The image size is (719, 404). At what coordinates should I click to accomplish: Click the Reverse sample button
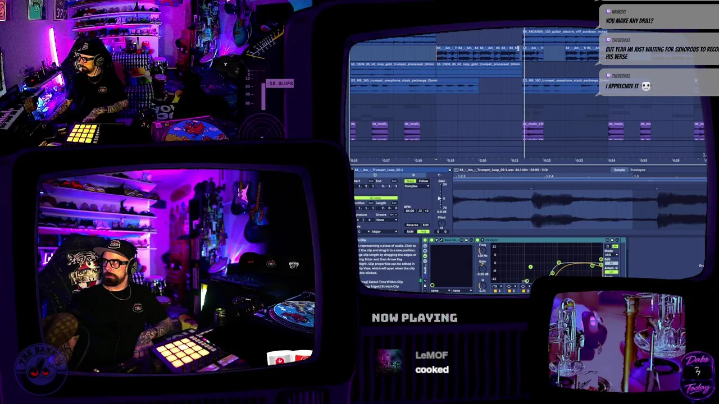(x=412, y=225)
